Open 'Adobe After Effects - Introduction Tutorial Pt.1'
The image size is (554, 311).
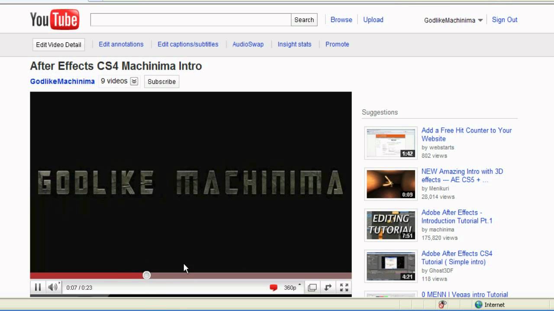[x=457, y=216]
